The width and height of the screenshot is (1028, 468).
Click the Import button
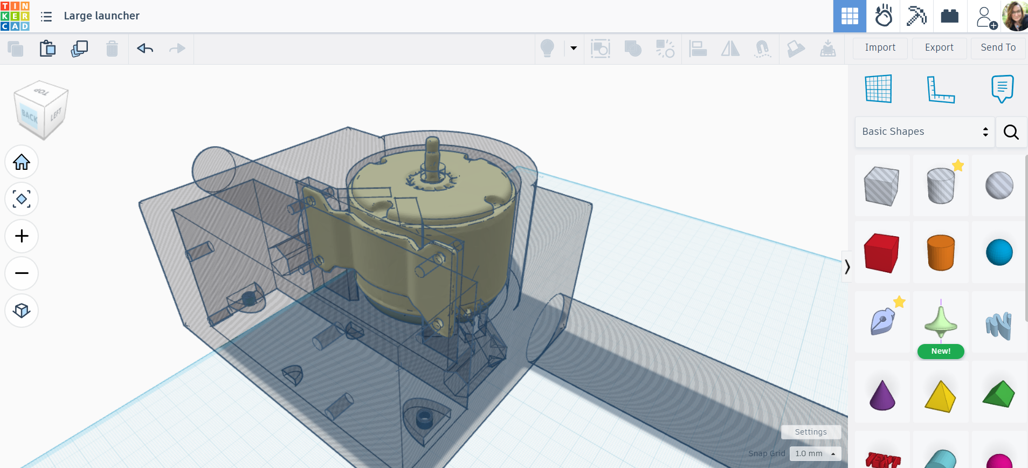880,47
